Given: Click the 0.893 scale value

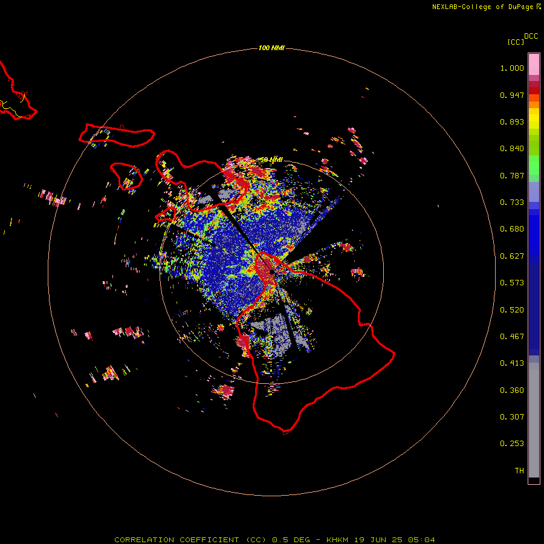Looking at the screenshot, I should pos(512,121).
